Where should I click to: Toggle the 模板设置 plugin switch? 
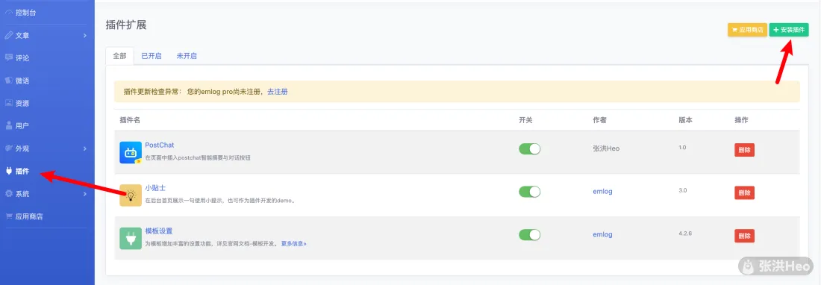coord(529,235)
